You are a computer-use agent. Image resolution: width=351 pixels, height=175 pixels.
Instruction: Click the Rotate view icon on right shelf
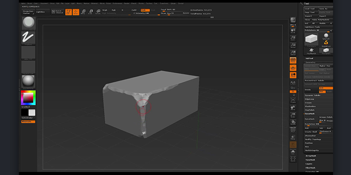[293, 123]
